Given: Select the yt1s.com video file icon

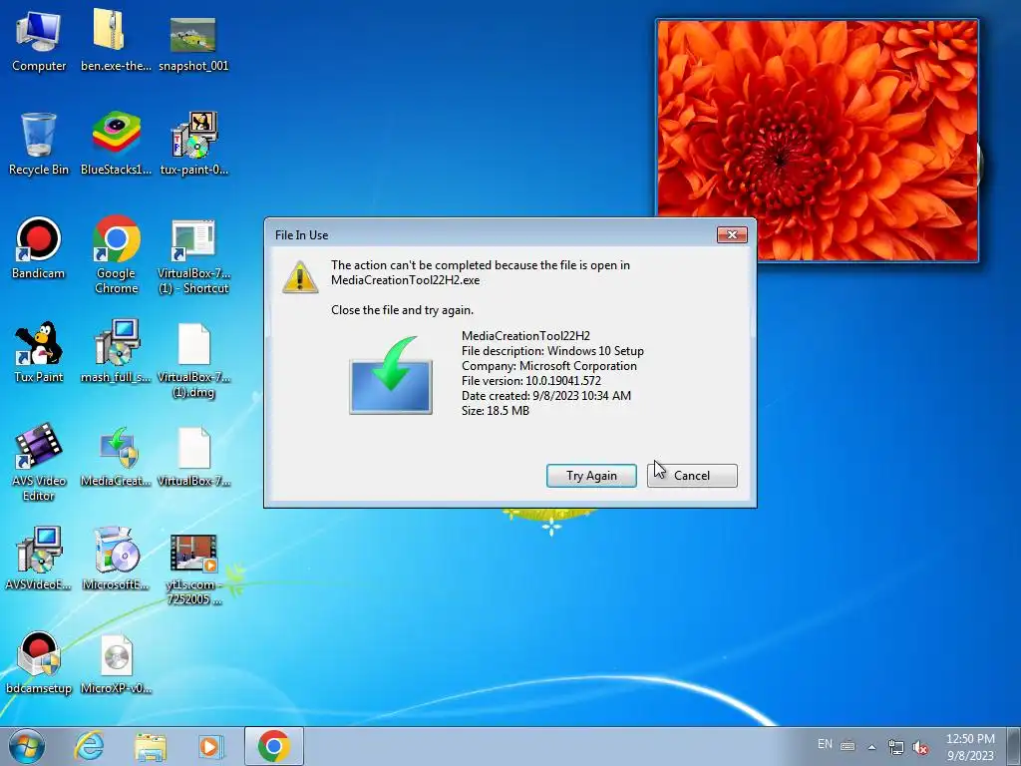Looking at the screenshot, I should (x=193, y=568).
